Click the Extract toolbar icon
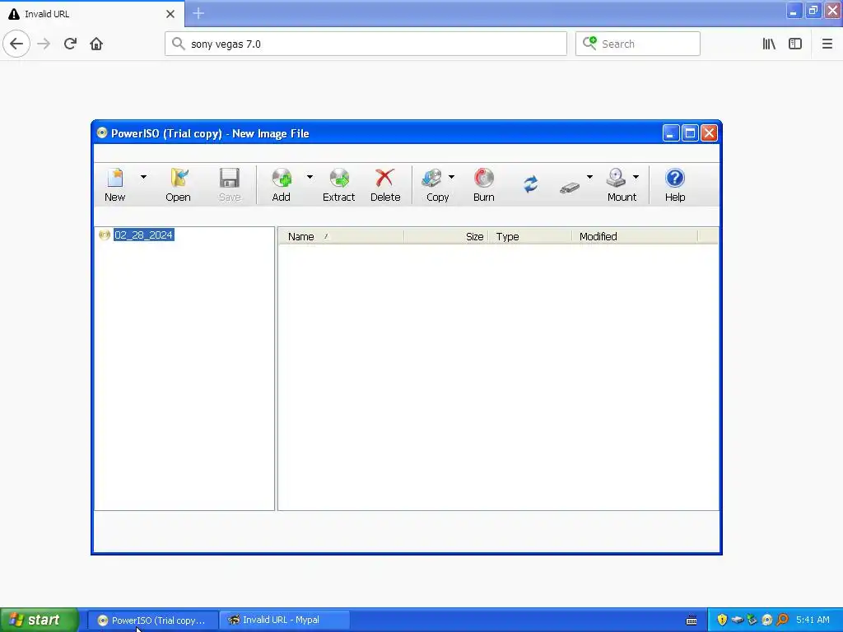This screenshot has height=632, width=843. tap(339, 179)
